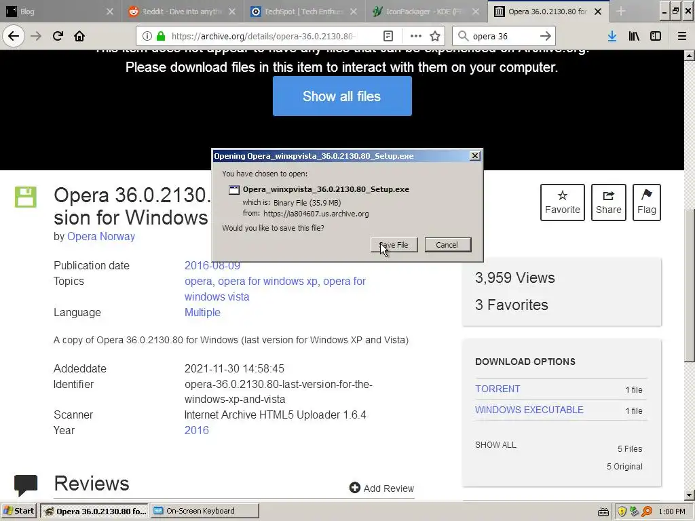Close the Blog tab
Image resolution: width=695 pixels, height=521 pixels.
tap(110, 12)
